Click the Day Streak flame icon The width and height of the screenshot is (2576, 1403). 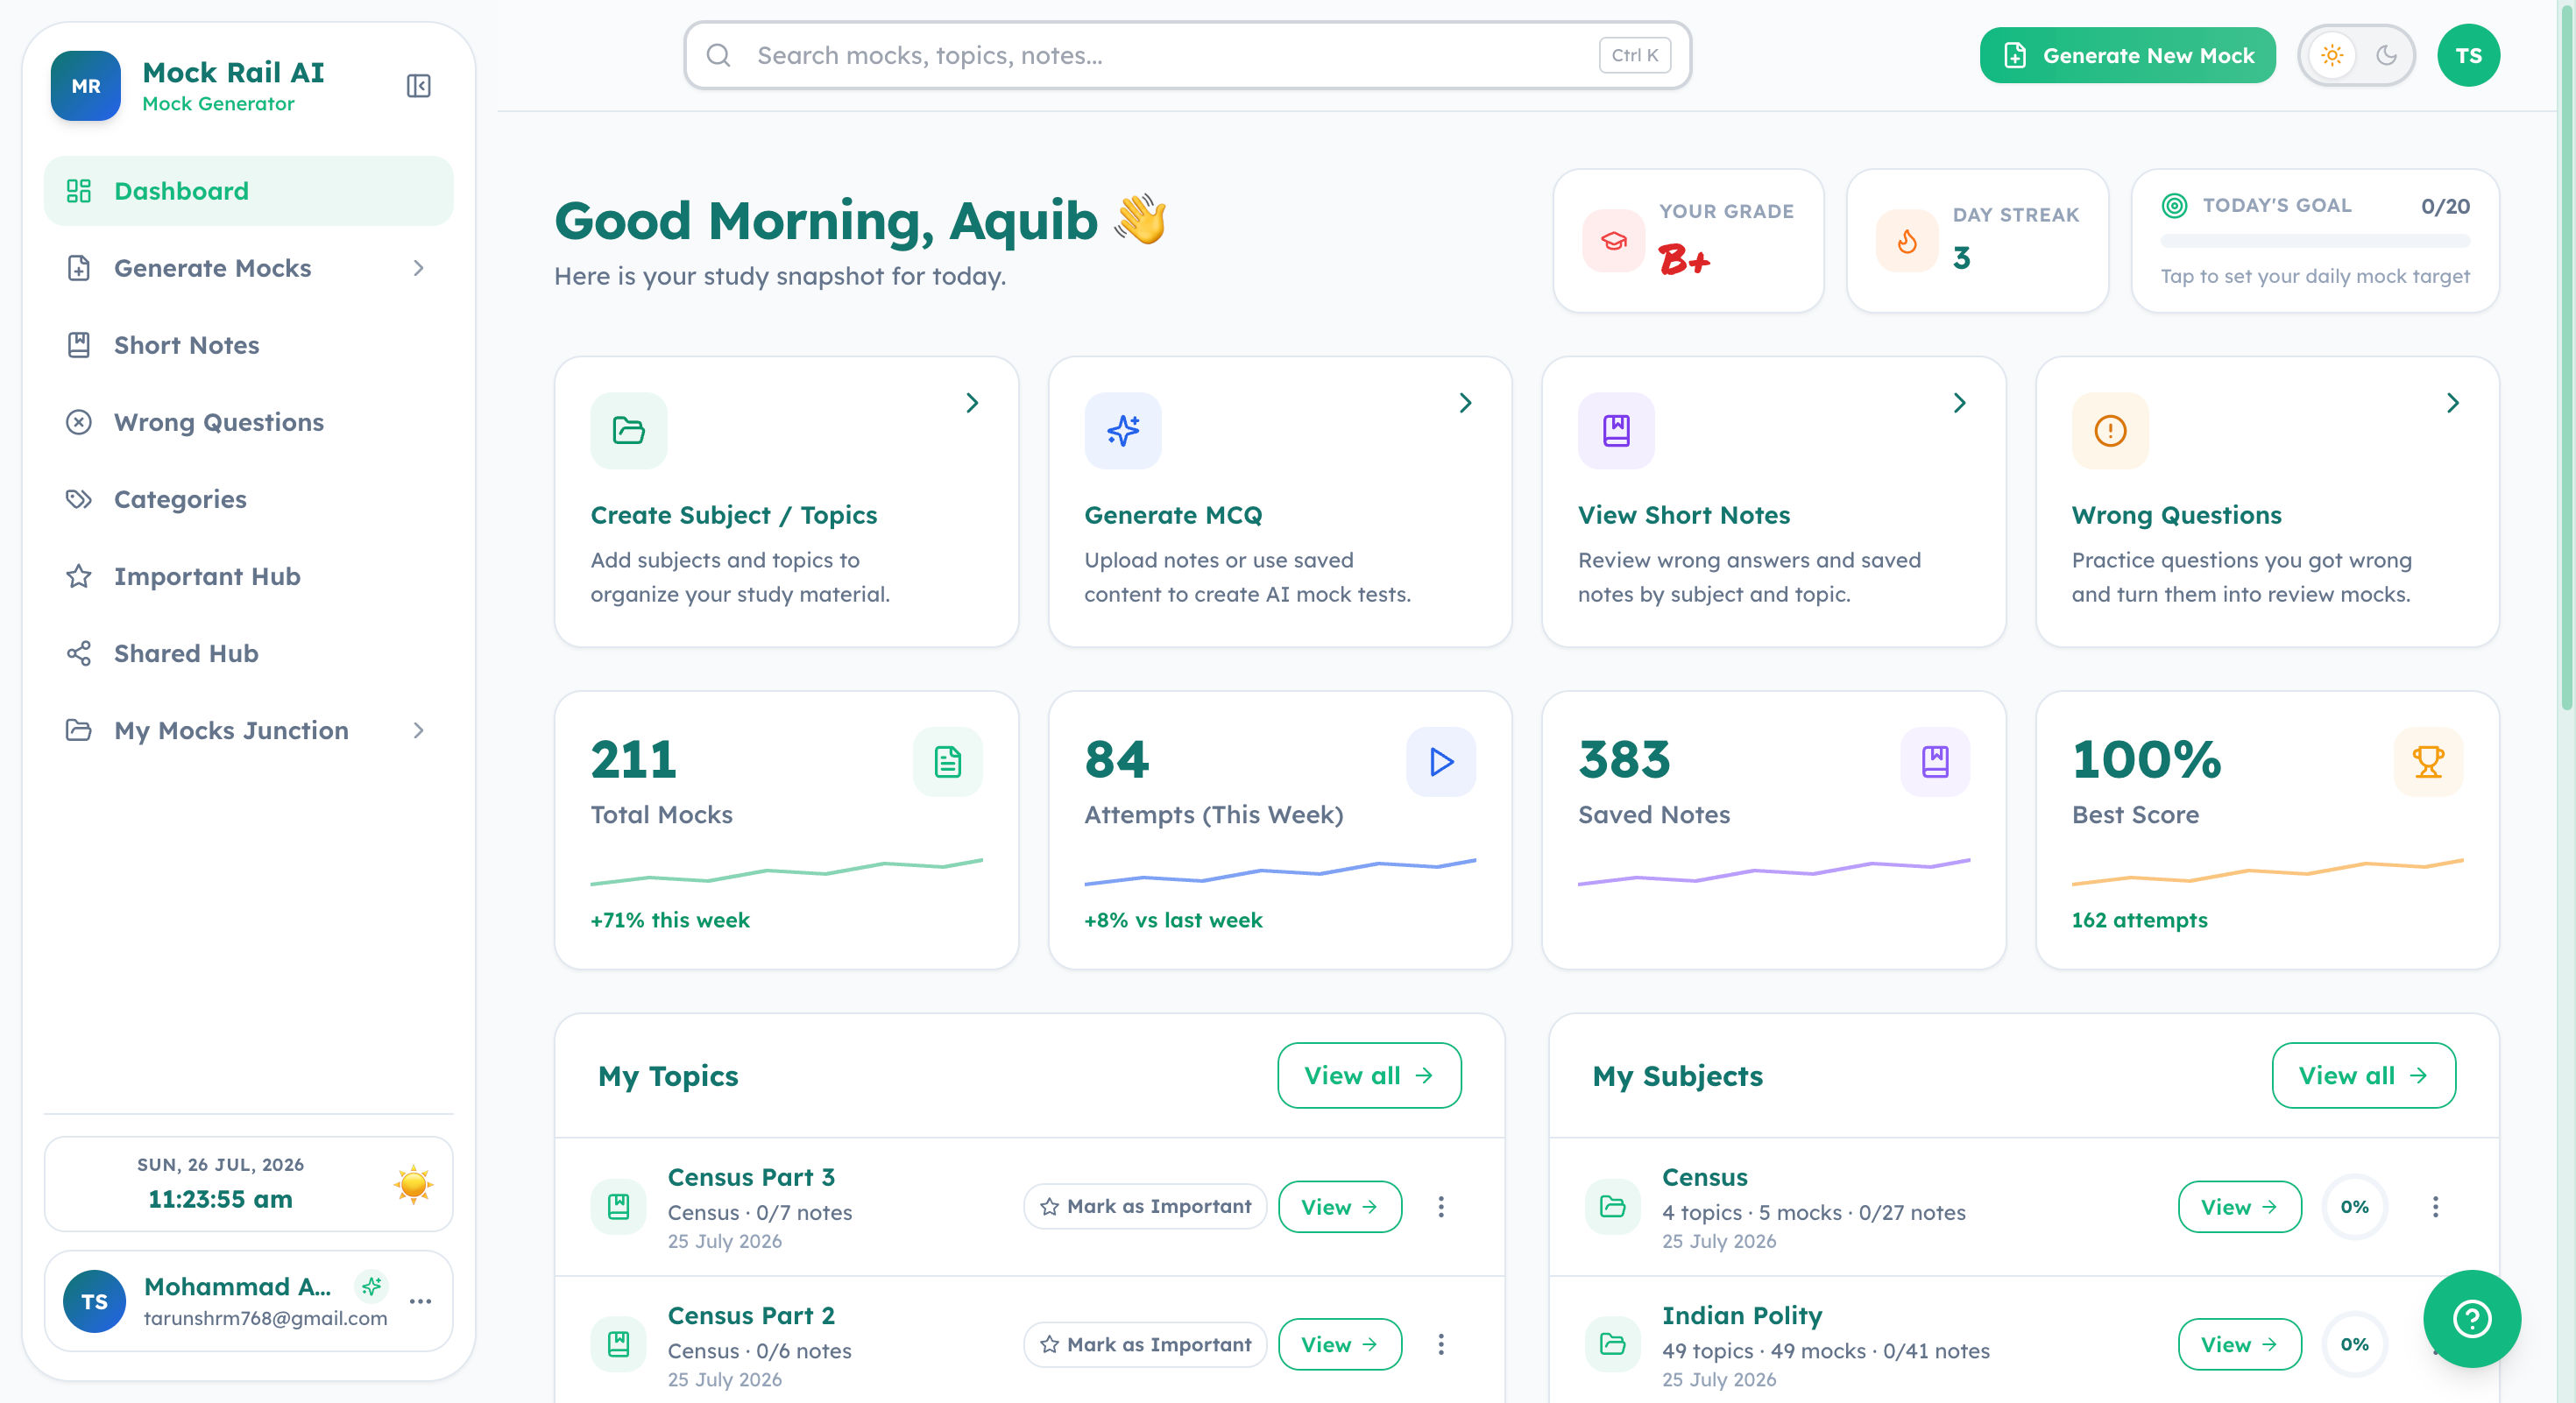click(x=1907, y=241)
